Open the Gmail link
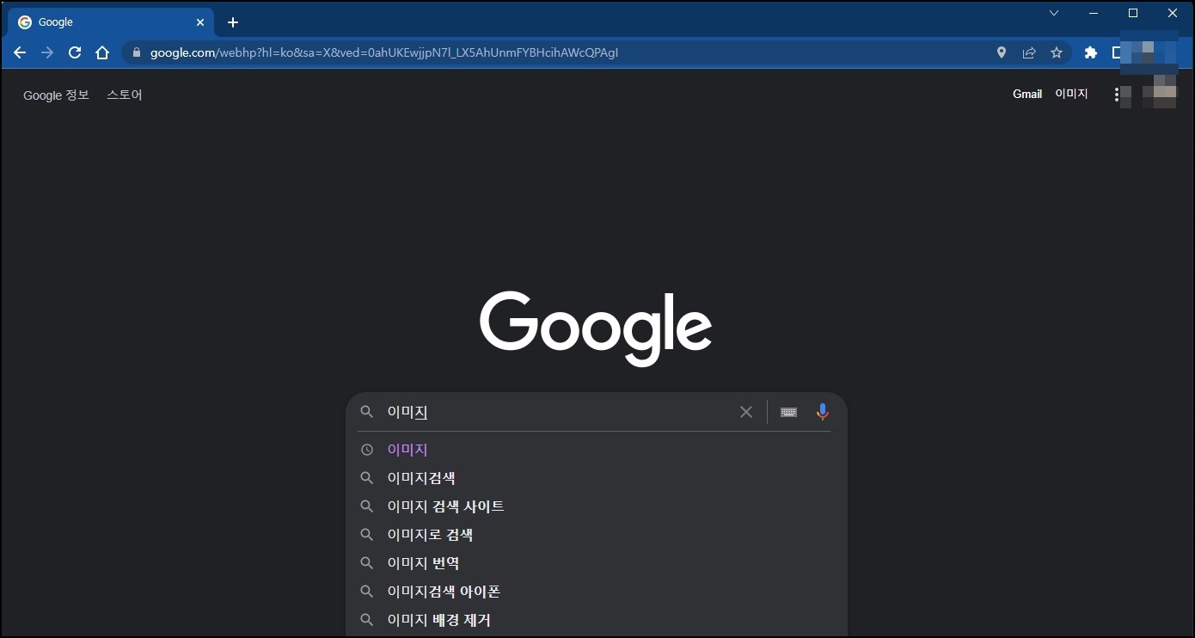 pyautogui.click(x=1027, y=94)
